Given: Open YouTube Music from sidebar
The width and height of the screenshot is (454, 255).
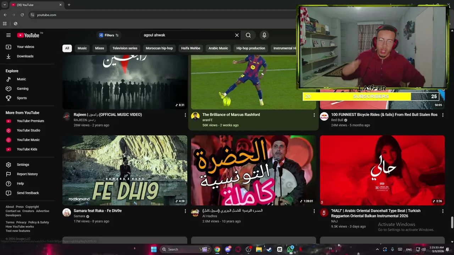Looking at the screenshot, I should pyautogui.click(x=28, y=140).
